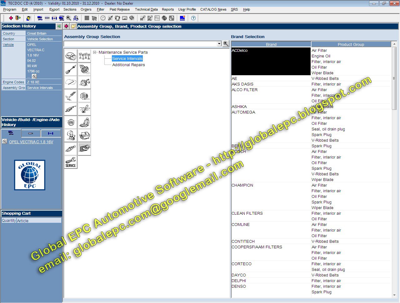Select the engine pistons assembly group icon
The height and width of the screenshot is (303, 400).
[84, 56]
